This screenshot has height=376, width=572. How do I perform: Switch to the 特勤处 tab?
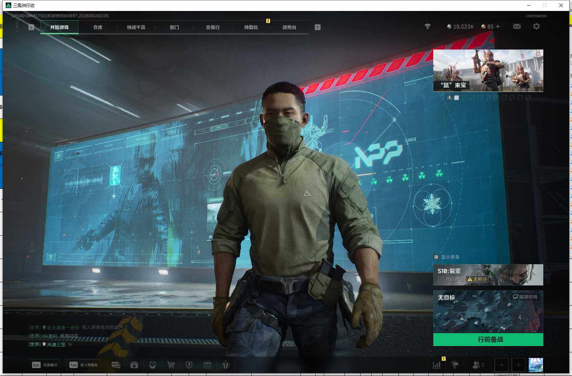point(251,27)
